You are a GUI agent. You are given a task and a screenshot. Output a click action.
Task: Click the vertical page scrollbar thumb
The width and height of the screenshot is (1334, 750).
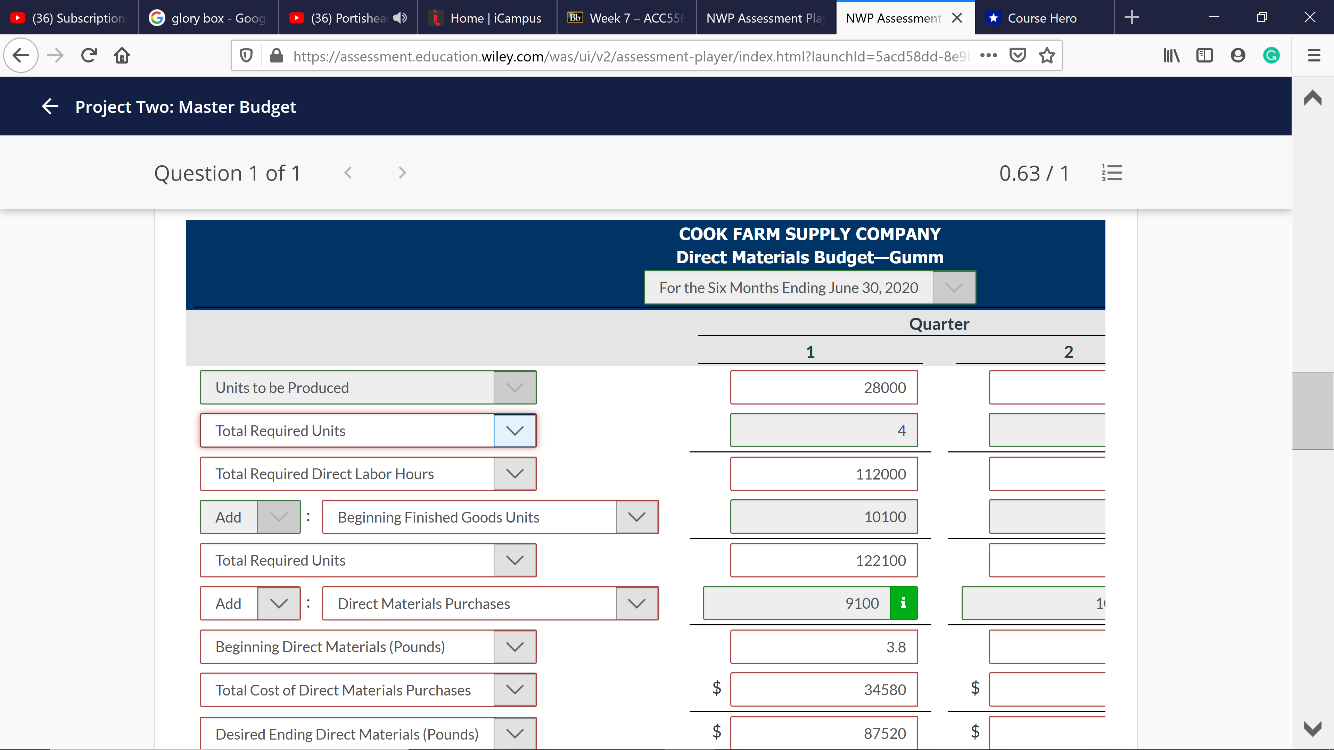(1312, 411)
